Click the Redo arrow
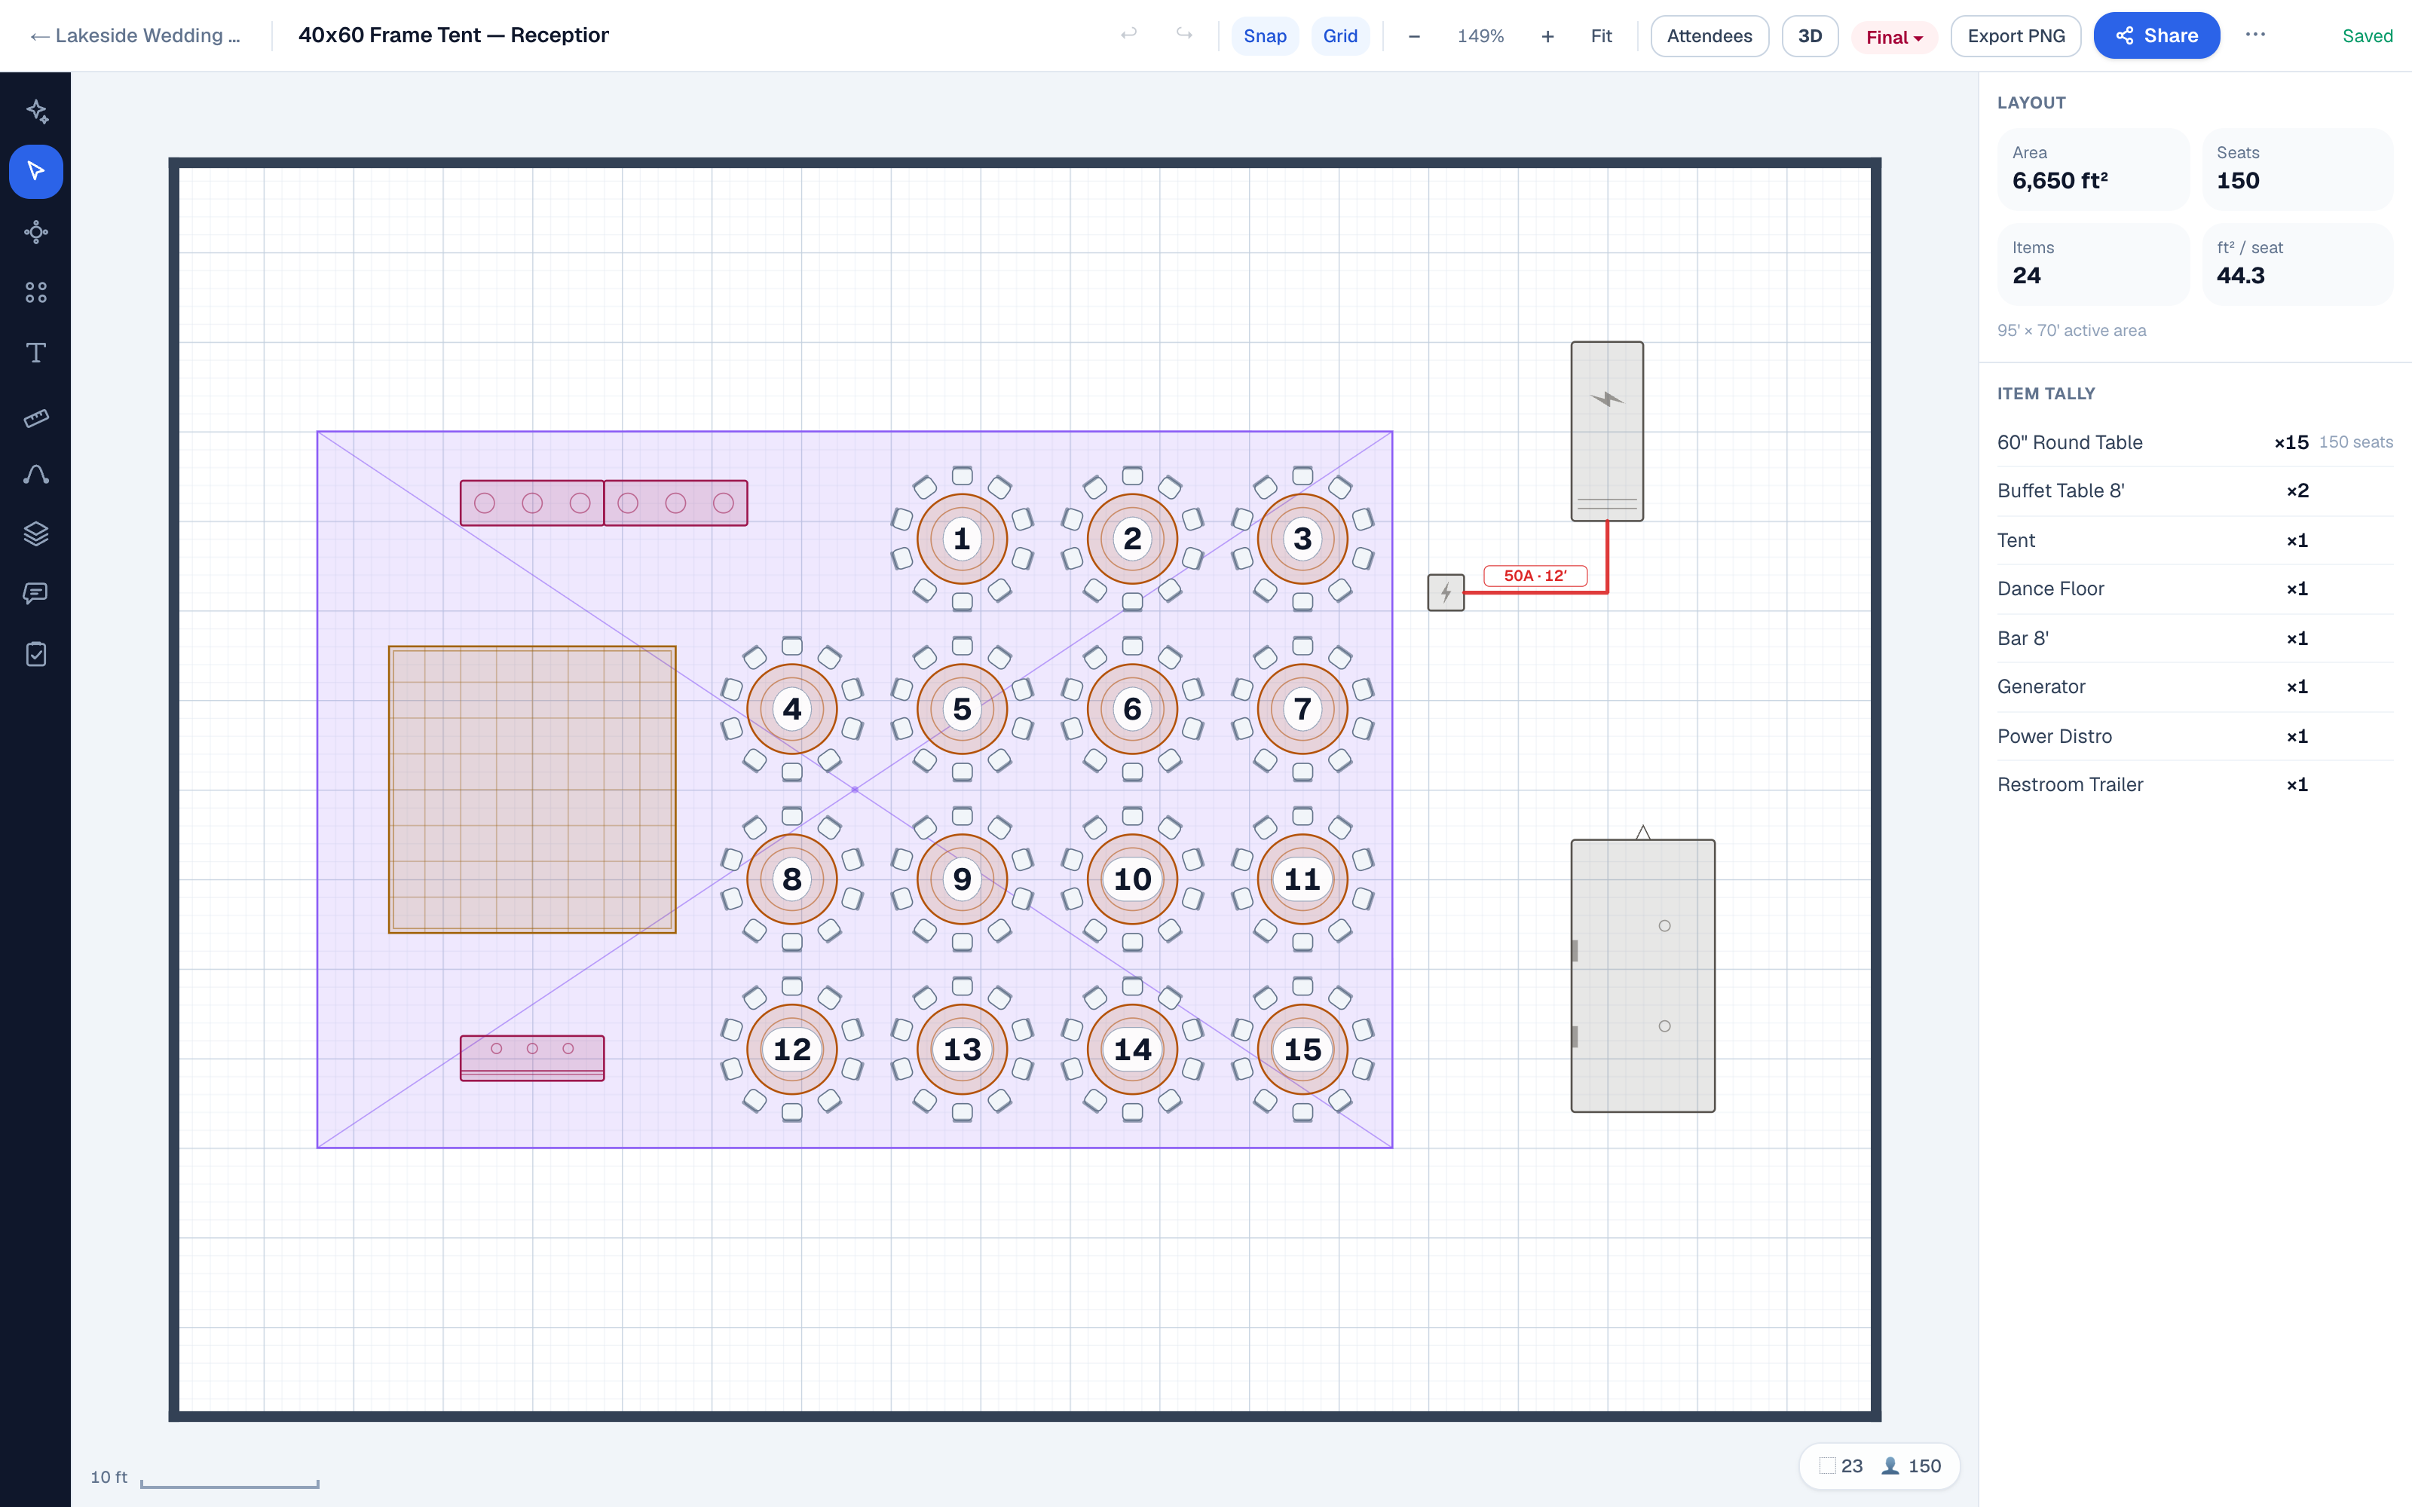The image size is (2412, 1507). pyautogui.click(x=1184, y=35)
